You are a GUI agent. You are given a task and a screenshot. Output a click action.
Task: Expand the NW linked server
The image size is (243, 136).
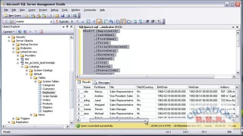18,59
